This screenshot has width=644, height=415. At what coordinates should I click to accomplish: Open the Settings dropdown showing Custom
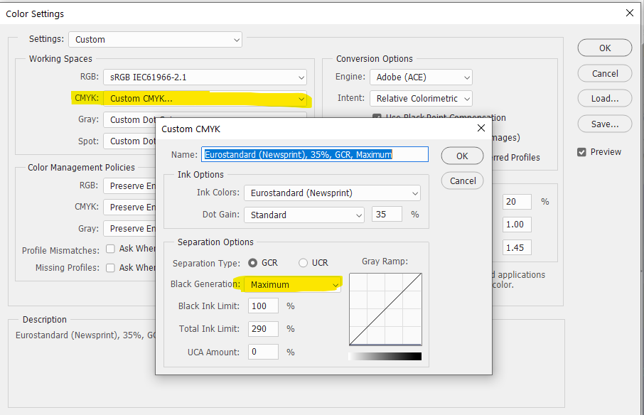click(154, 40)
